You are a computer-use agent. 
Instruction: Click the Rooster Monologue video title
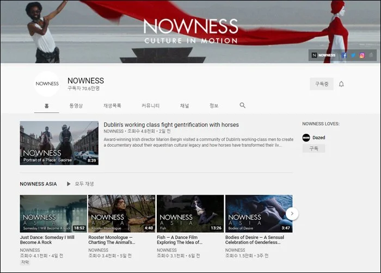112,240
